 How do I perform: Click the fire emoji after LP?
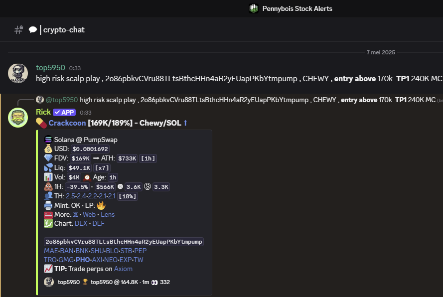coord(101,205)
